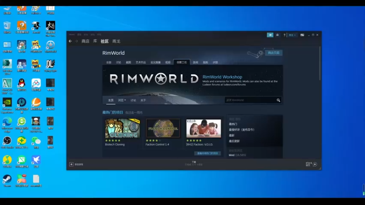This screenshot has width=365, height=205.
Task: Click the 商店页面 store page button
Action: [x=273, y=53]
